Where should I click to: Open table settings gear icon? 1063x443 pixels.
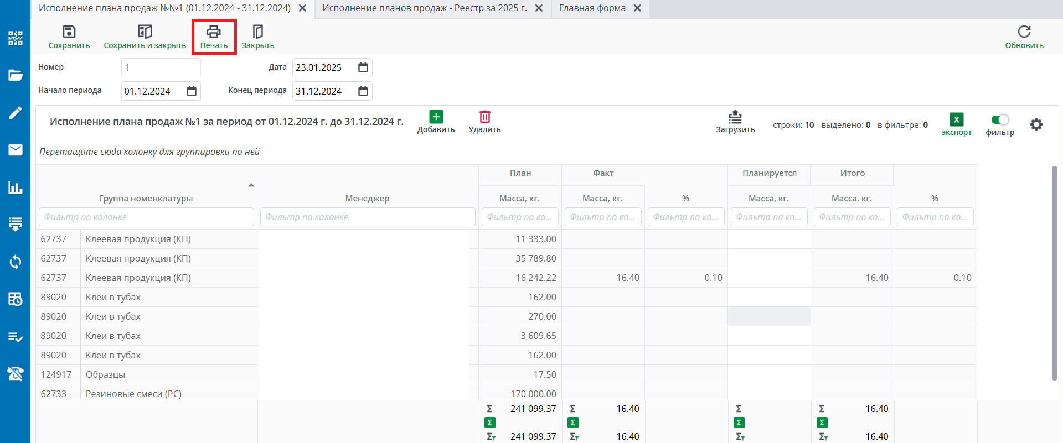1036,124
